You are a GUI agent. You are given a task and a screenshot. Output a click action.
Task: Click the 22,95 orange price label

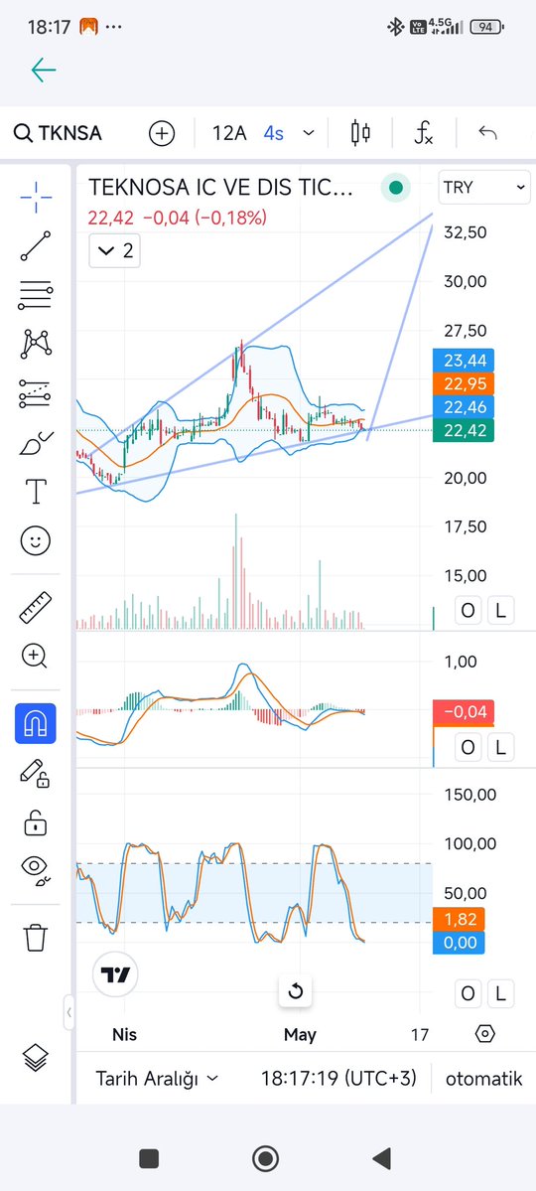click(x=464, y=382)
